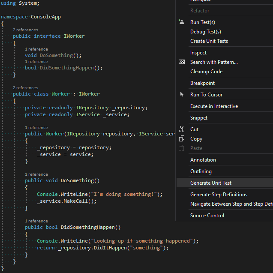Click "1 reference" above bool DidSomethingHappen() declaration

pos(36,62)
